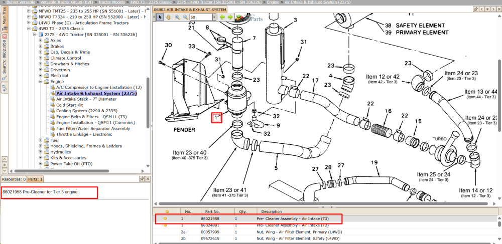
Task: Close the Parts results panel
Action: [148, 179]
